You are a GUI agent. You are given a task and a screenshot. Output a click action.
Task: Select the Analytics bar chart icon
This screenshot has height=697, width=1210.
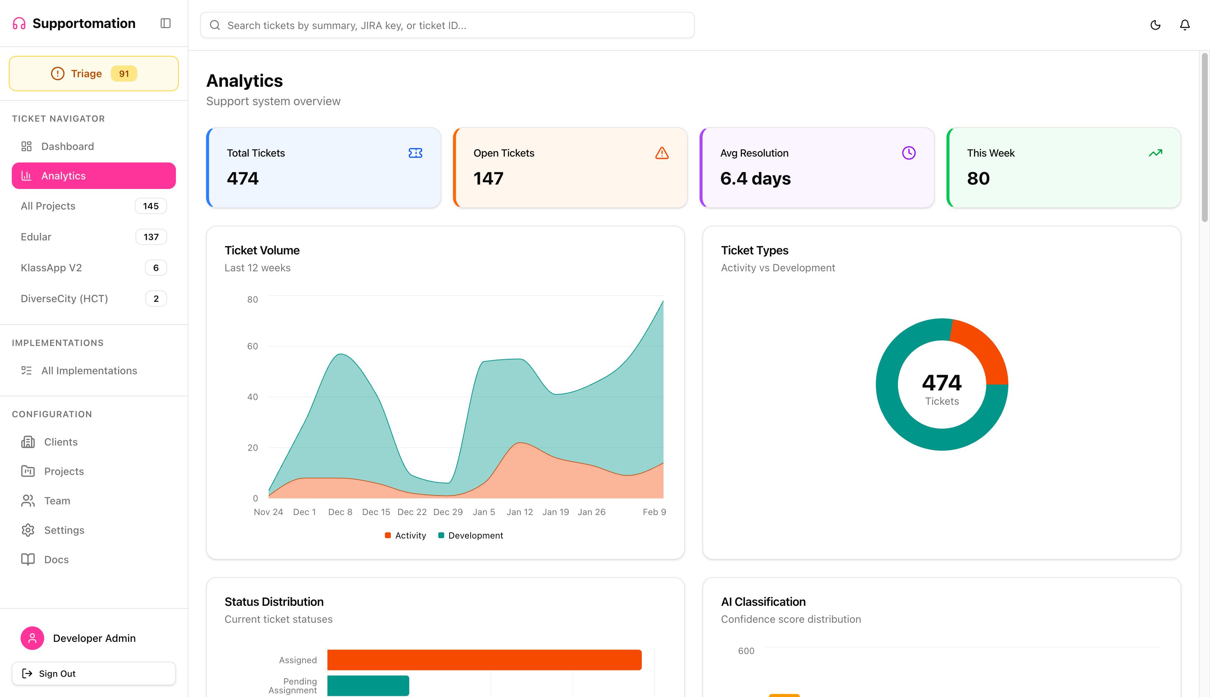[x=27, y=176]
